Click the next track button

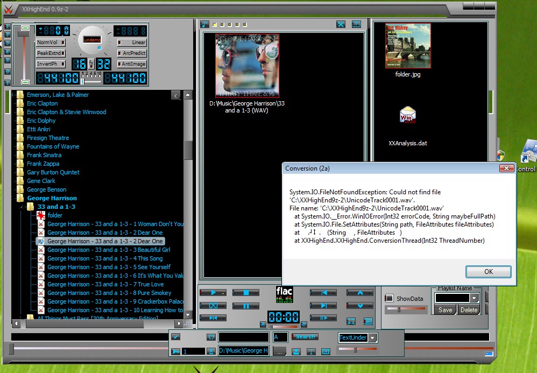(x=323, y=306)
